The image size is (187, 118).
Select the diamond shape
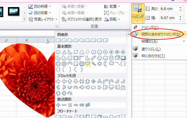tap(88, 52)
